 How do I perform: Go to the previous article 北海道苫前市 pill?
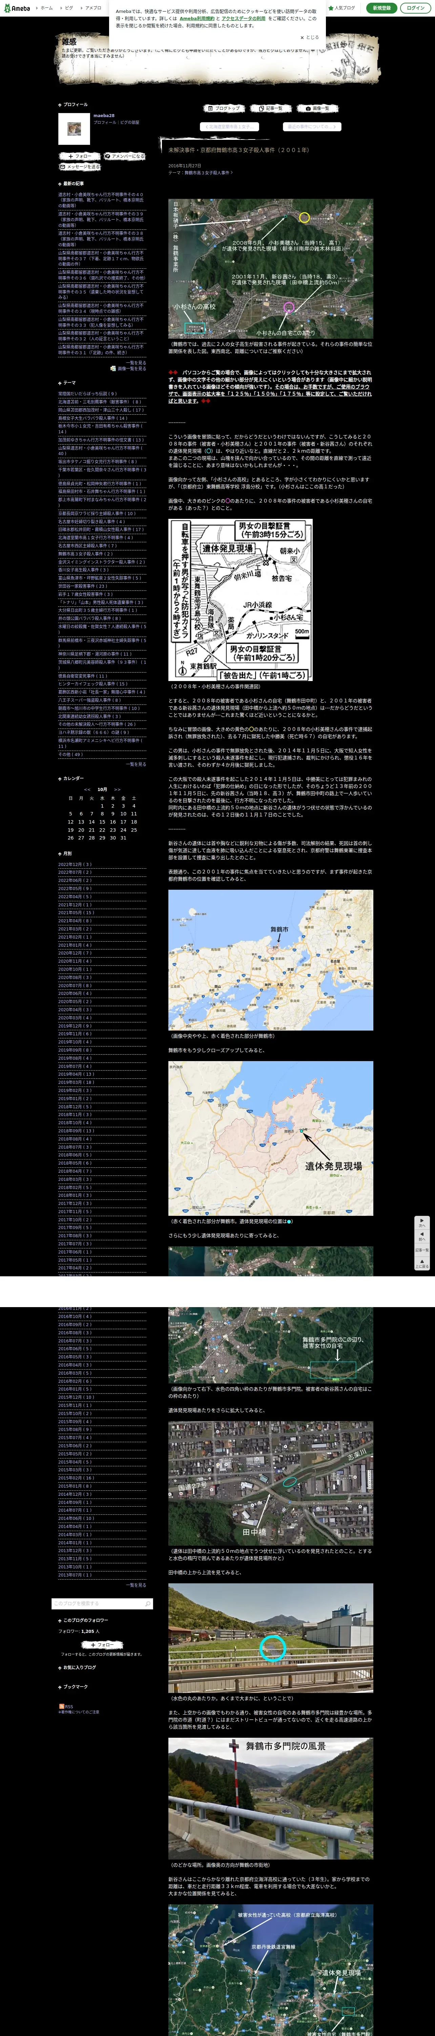(229, 127)
